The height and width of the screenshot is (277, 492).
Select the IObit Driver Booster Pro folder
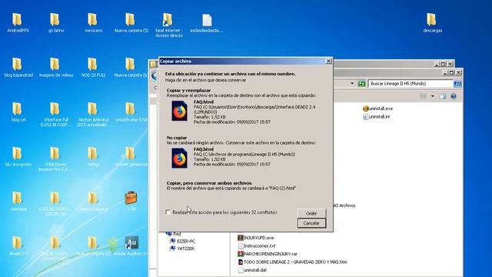coord(55,159)
